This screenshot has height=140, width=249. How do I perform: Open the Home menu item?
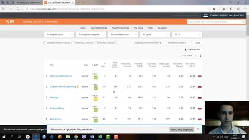pos(82,28)
